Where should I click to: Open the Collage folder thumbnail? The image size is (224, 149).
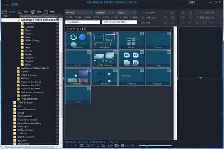pos(105,41)
